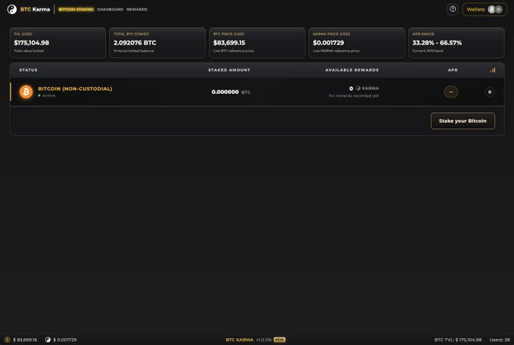Image resolution: width=514 pixels, height=345 pixels.
Task: Click the Status column header
Action: [x=28, y=70]
